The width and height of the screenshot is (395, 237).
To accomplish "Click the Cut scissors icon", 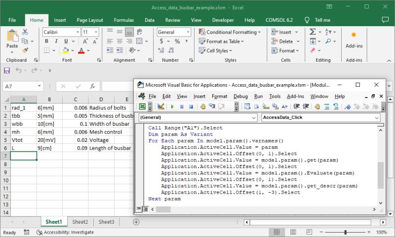I will (x=25, y=32).
